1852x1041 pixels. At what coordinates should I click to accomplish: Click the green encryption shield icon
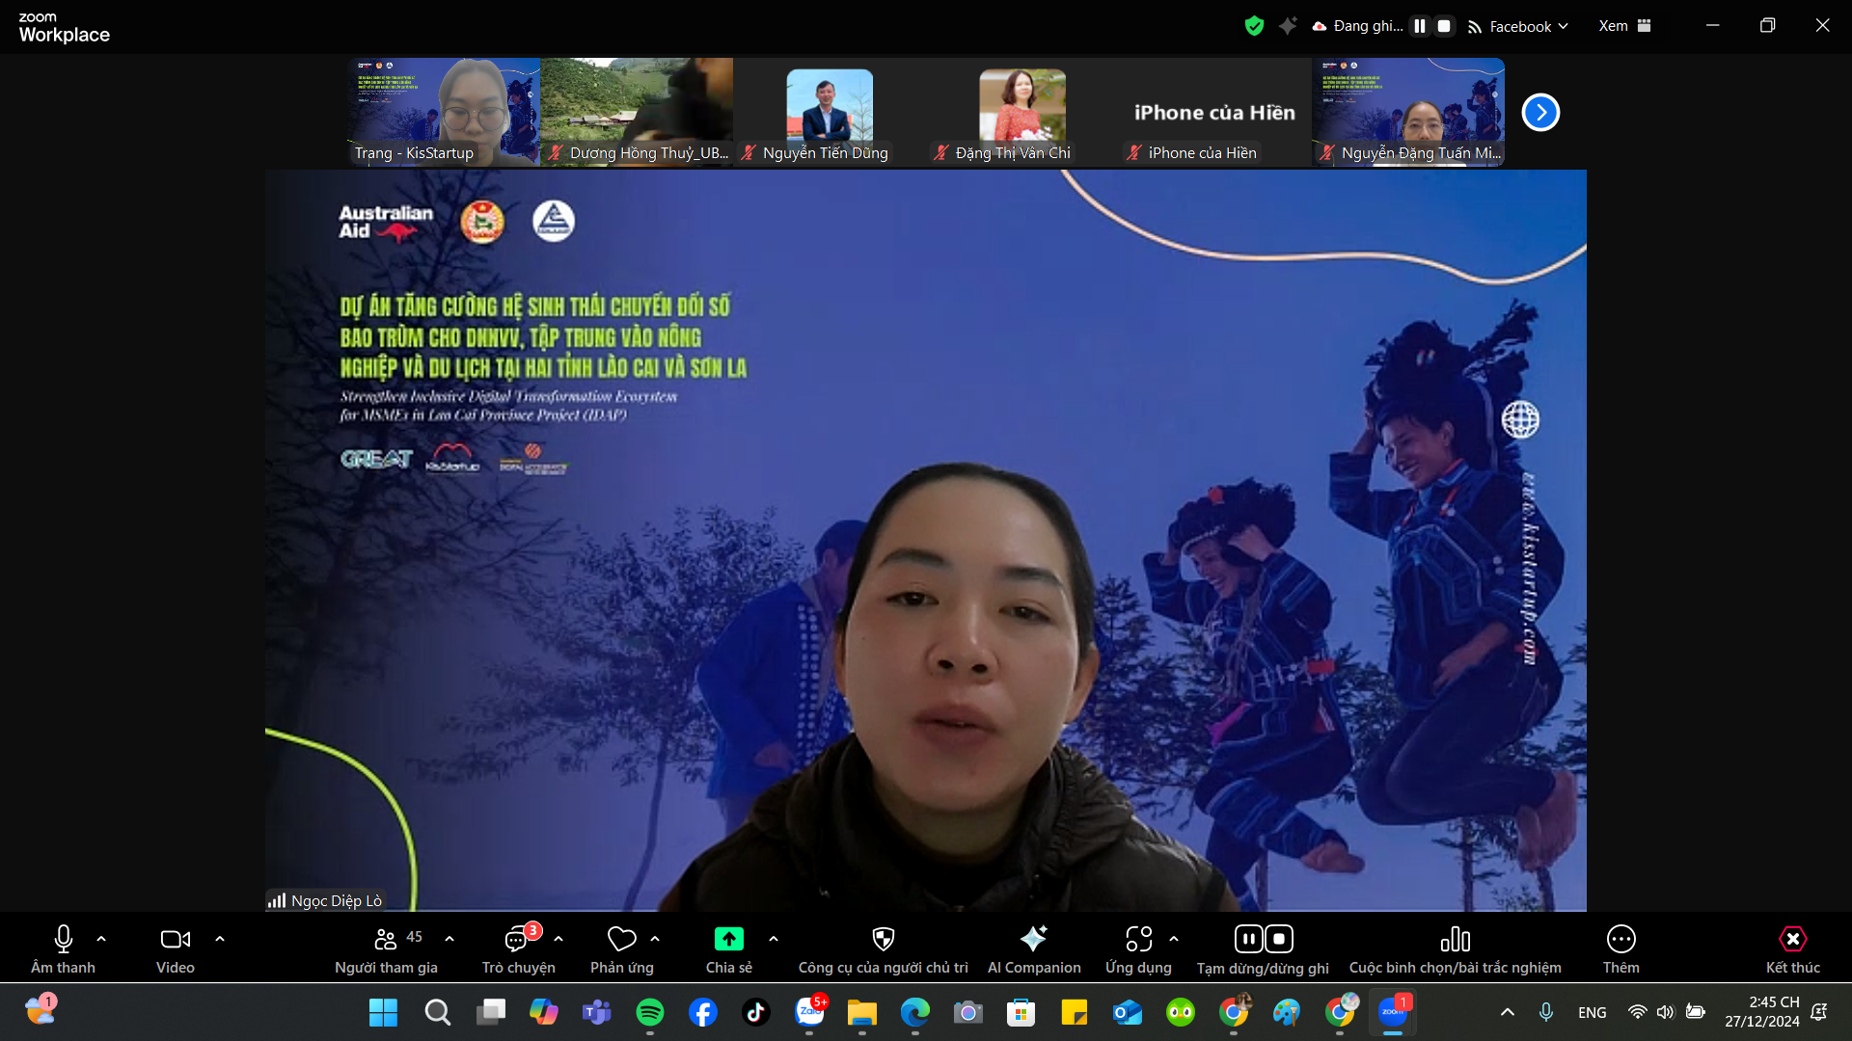[1254, 26]
